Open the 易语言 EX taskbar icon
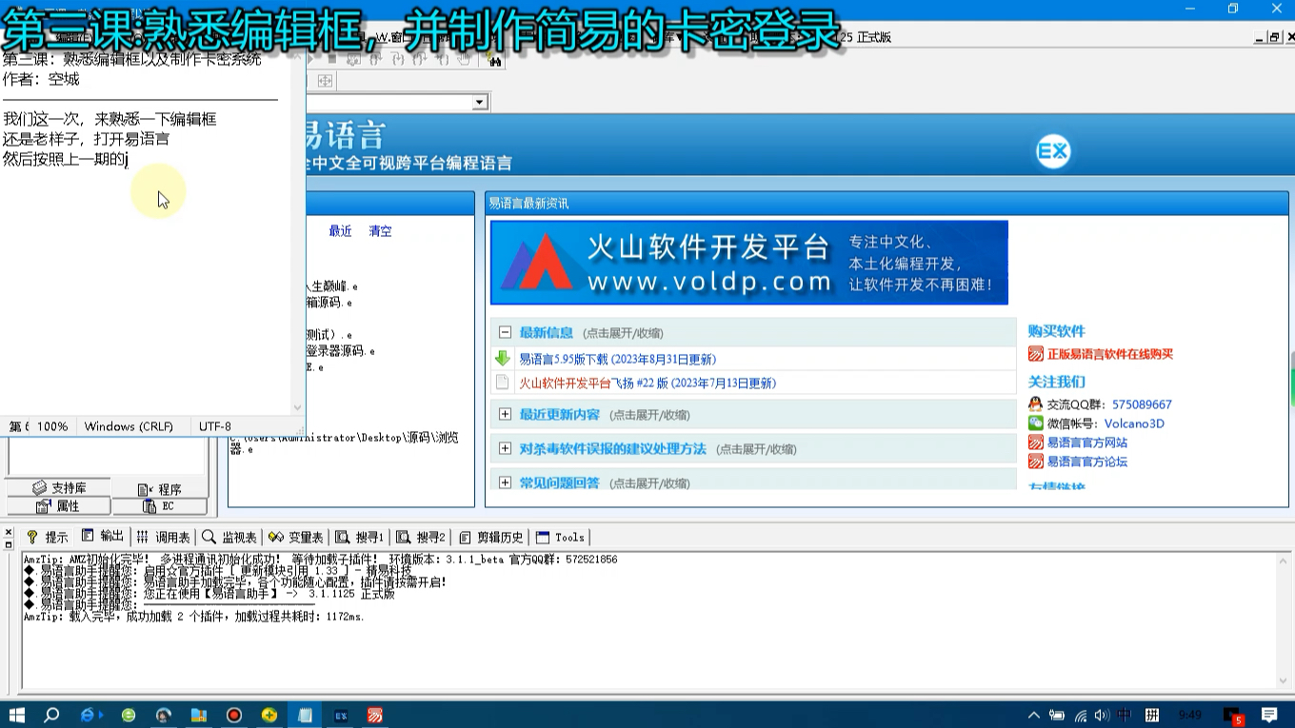This screenshot has width=1295, height=728. [x=340, y=715]
